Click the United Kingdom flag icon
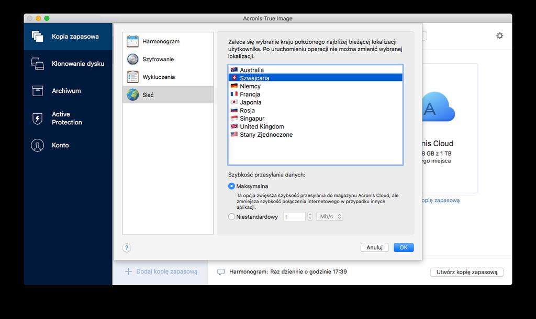536x319 pixels. 234,126
